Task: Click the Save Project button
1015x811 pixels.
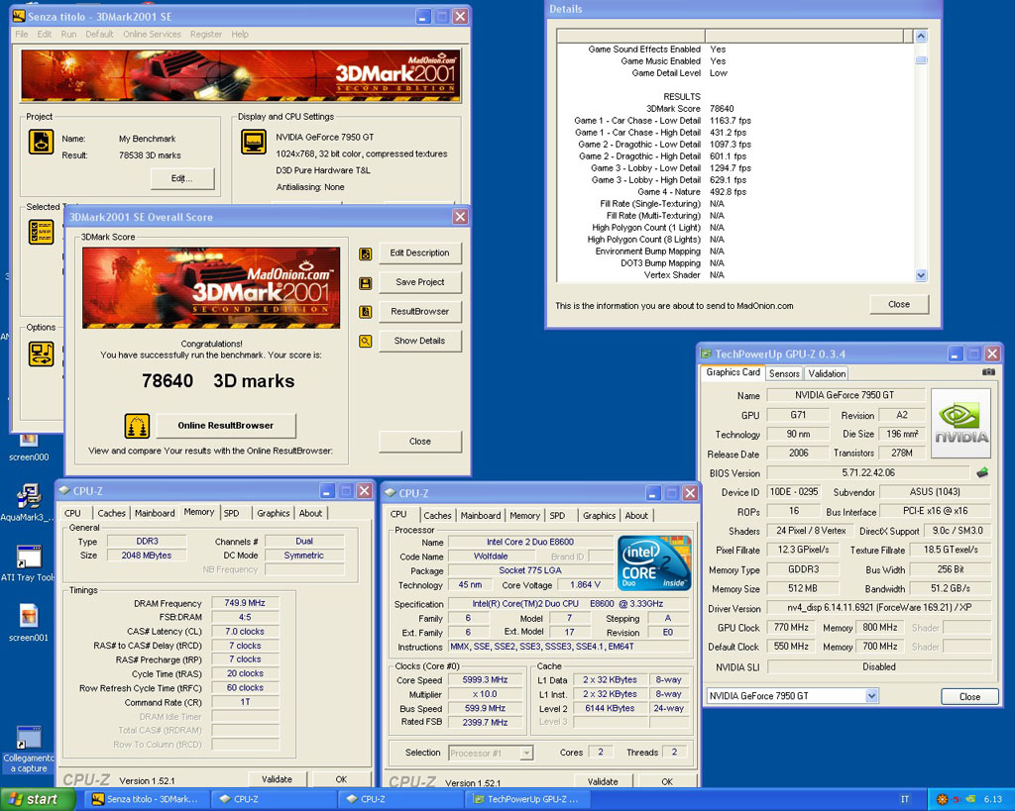Action: click(419, 282)
